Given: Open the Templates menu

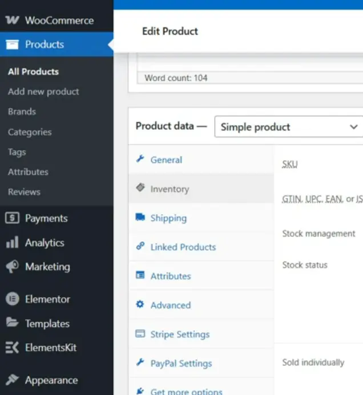Looking at the screenshot, I should click(57, 323).
